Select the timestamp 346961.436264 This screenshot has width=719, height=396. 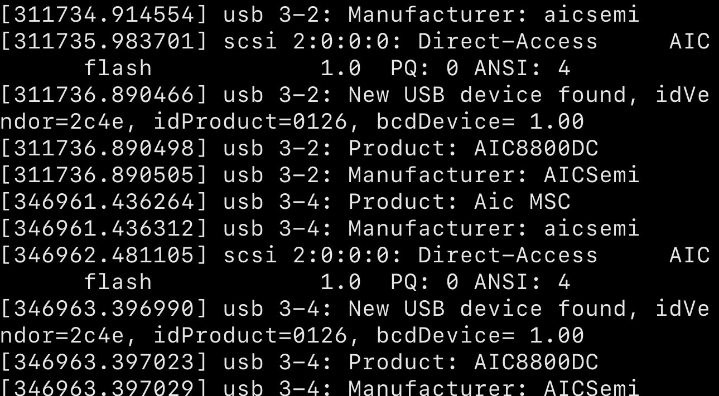[104, 202]
